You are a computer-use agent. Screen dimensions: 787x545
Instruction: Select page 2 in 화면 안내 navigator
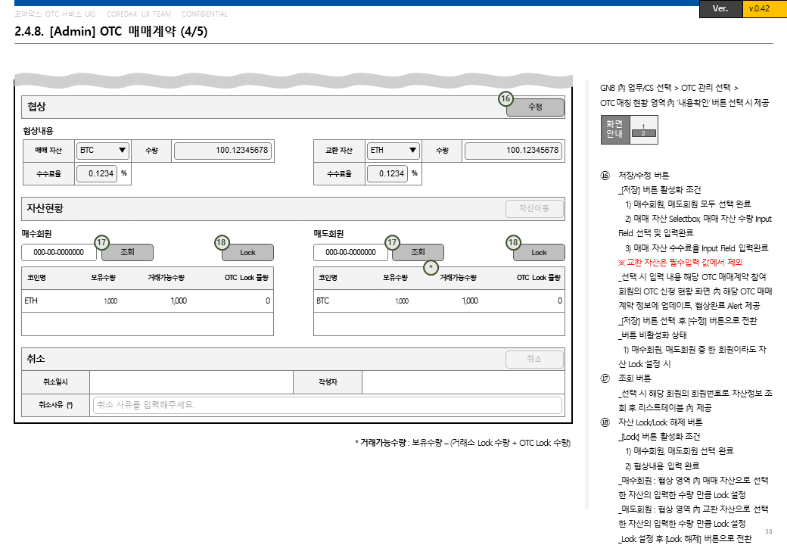(643, 133)
